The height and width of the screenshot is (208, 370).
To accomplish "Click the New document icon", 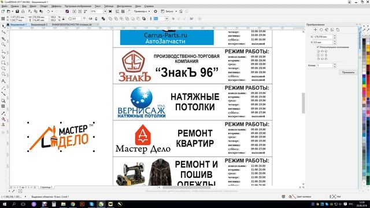I will 3,12.
